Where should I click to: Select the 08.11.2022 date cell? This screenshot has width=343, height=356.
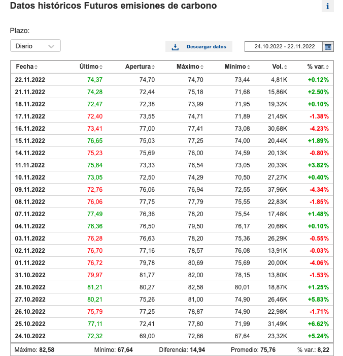30,202
